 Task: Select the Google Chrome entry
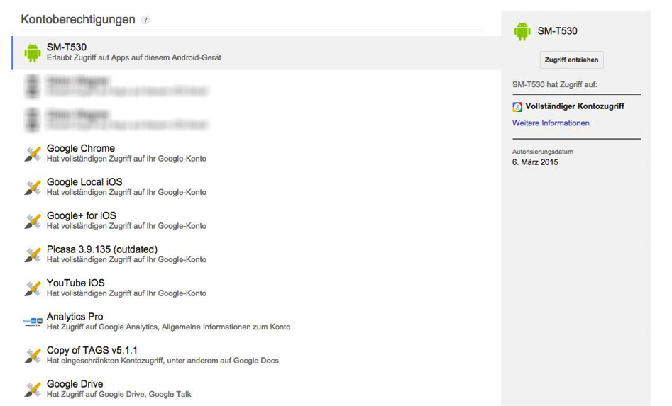[256, 154]
